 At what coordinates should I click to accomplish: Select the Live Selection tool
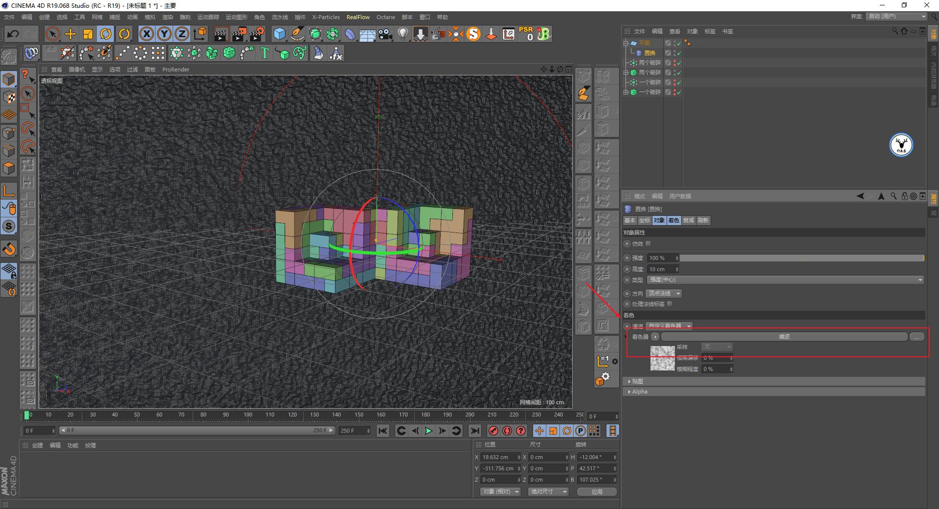pyautogui.click(x=52, y=34)
